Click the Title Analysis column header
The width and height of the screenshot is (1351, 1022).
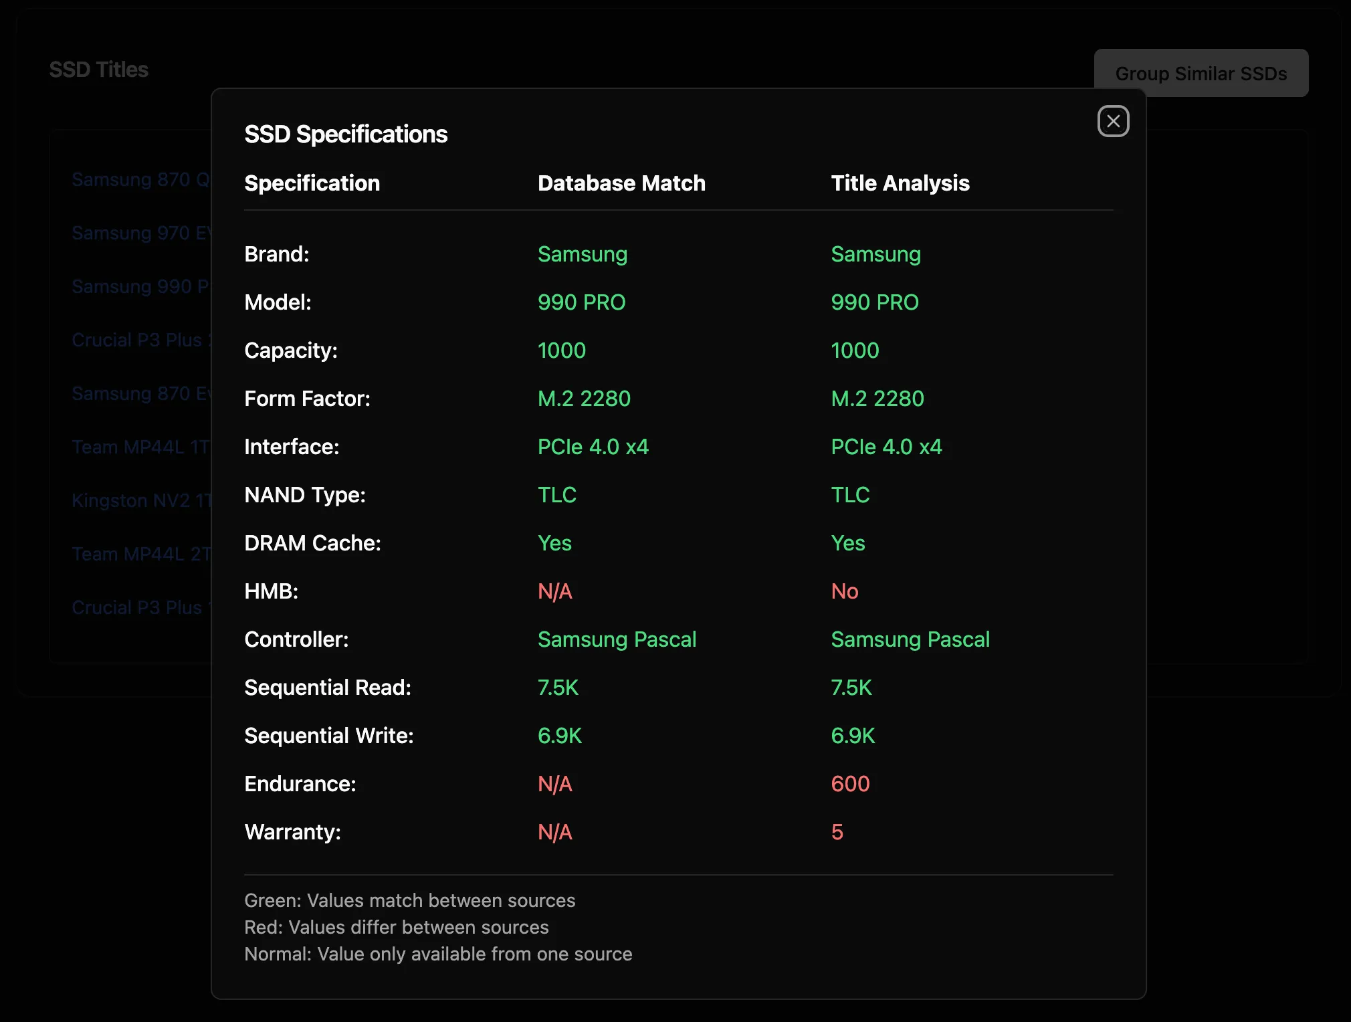900,183
